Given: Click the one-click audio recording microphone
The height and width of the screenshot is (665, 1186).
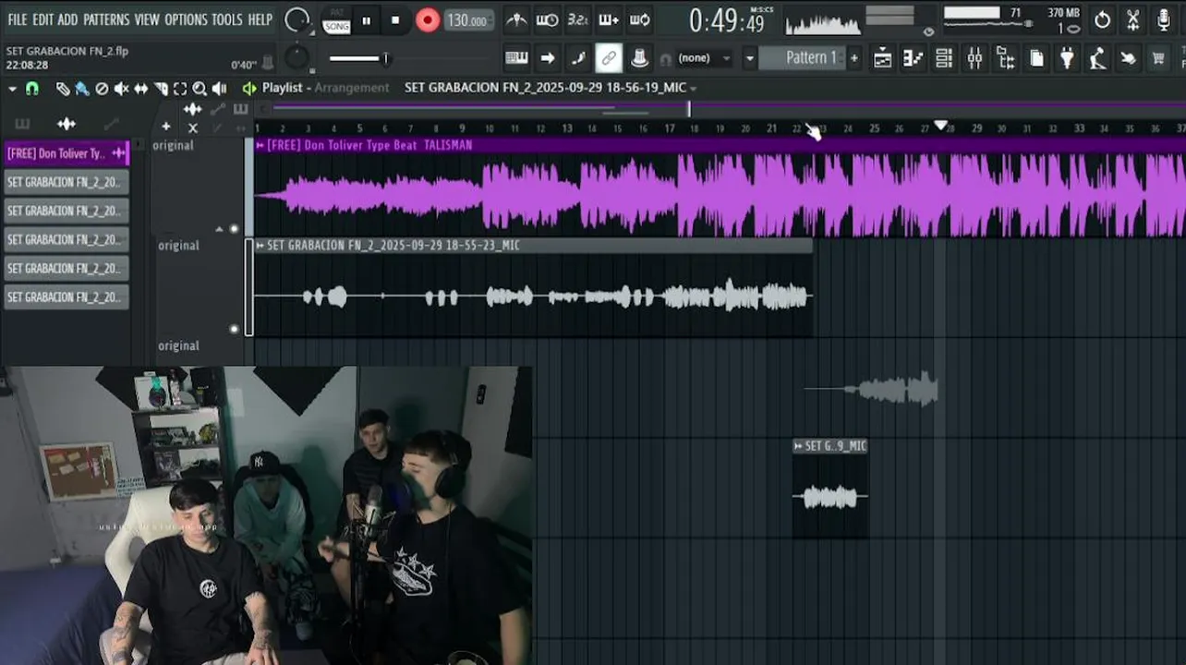Looking at the screenshot, I should click(1164, 19).
